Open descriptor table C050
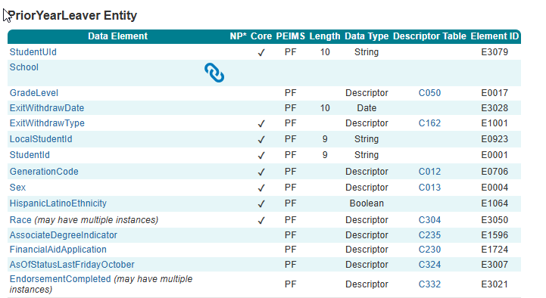This screenshot has height=298, width=546. click(x=429, y=93)
